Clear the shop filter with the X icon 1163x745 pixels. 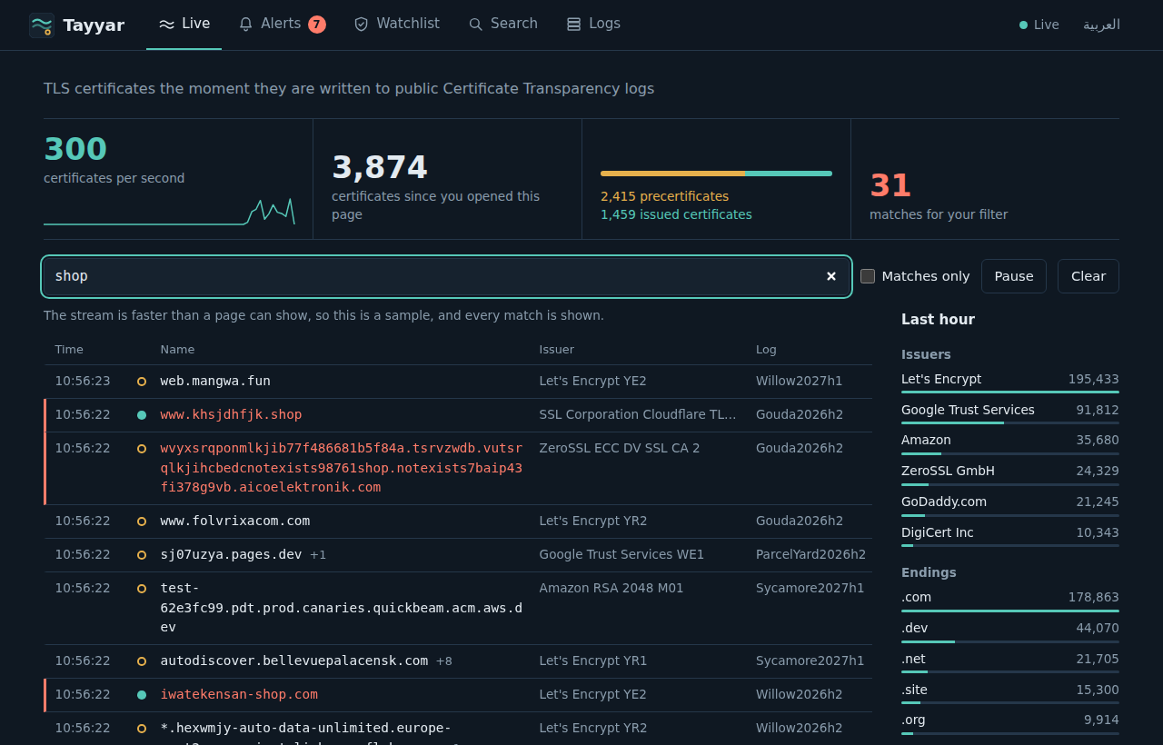pyautogui.click(x=831, y=276)
